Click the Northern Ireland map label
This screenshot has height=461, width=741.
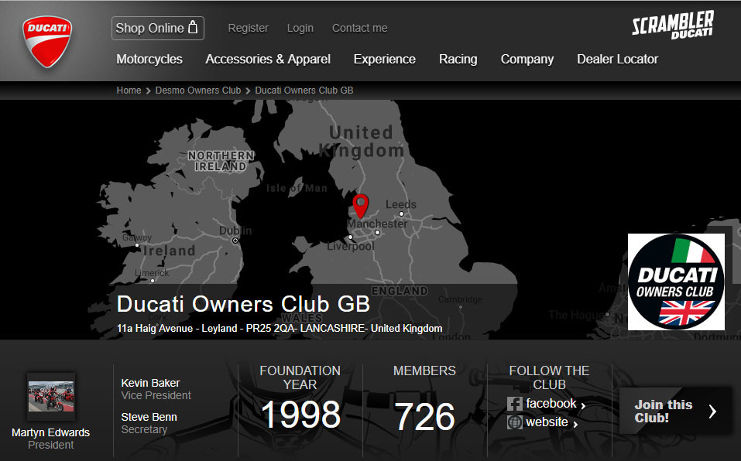[x=221, y=161]
